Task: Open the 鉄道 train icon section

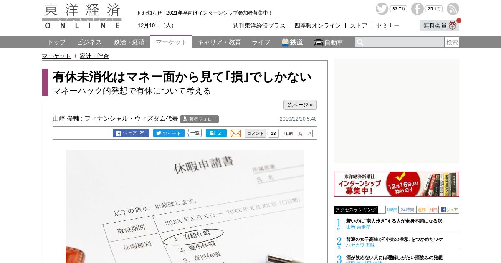Action: (292, 42)
